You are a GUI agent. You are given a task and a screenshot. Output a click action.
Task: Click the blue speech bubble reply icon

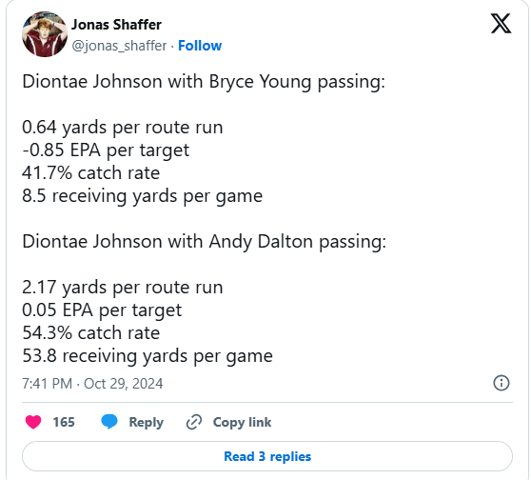click(109, 421)
